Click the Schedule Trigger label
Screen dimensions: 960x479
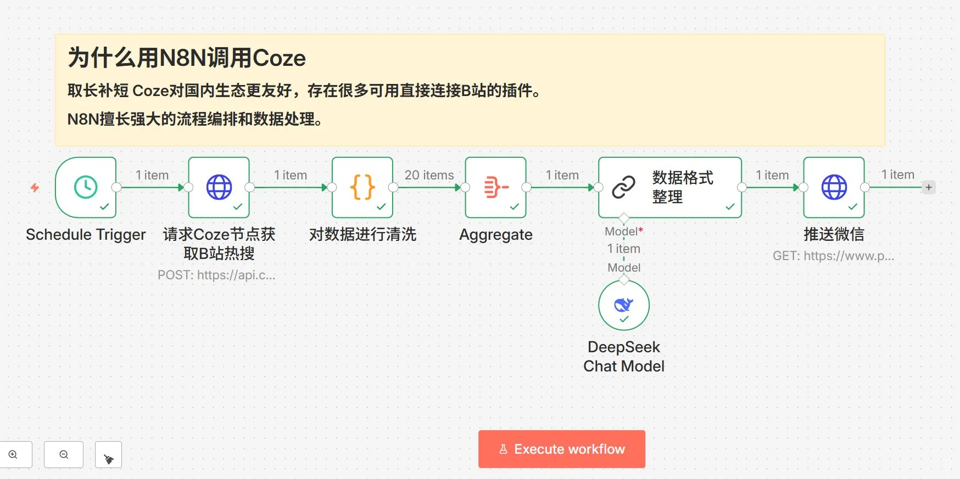pyautogui.click(x=86, y=235)
